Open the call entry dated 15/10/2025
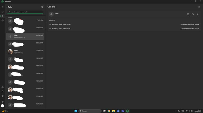This screenshot has height=113, width=203. pos(25,105)
